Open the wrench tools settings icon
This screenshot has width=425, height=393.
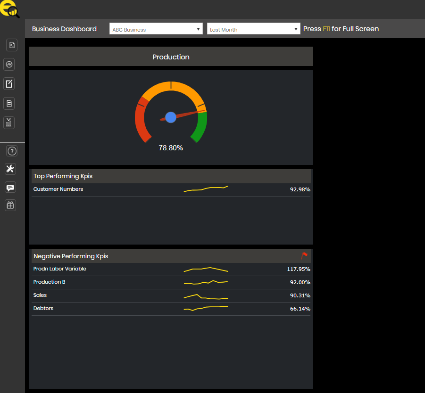(10, 169)
